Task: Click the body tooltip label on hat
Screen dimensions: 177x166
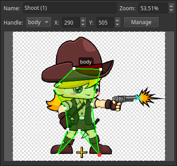Action: 86,62
